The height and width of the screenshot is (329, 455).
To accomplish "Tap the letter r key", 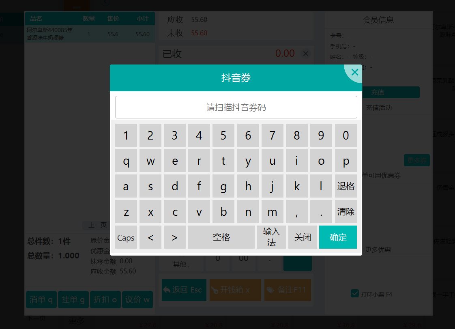I will coord(199,161).
